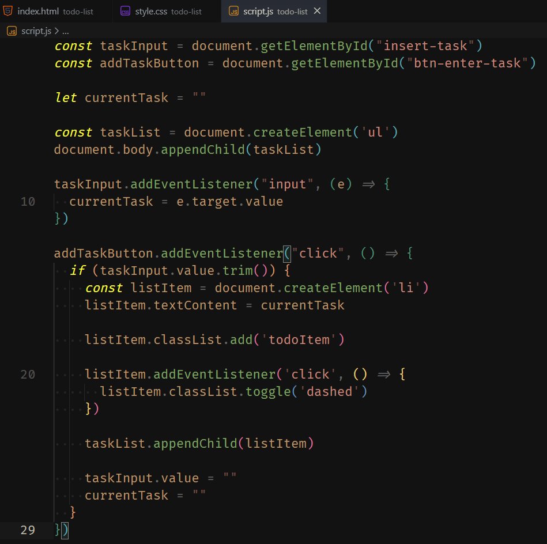Click the taskInput.value reset line
Screen dimensions: 547x544
(x=161, y=478)
